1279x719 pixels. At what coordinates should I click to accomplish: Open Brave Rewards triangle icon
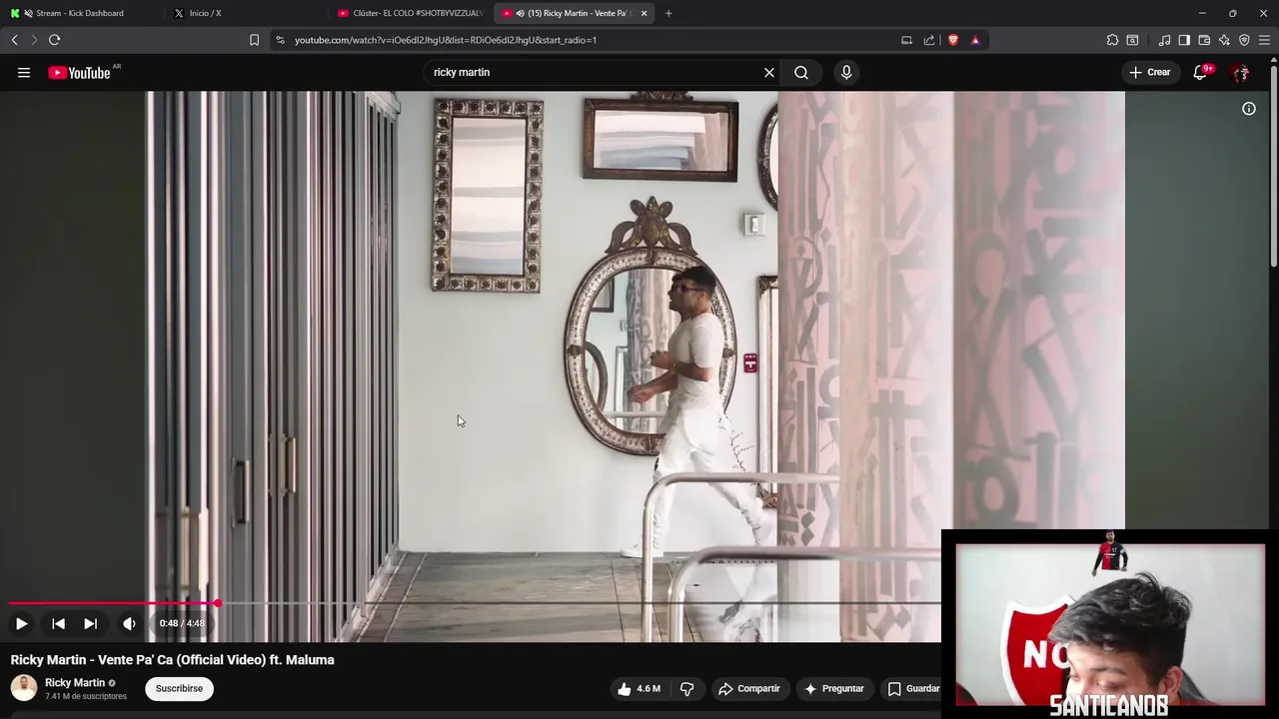975,40
